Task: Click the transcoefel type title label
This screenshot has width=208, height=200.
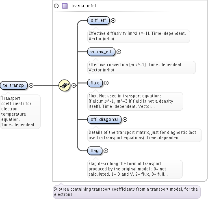Action: pyautogui.click(x=84, y=6)
